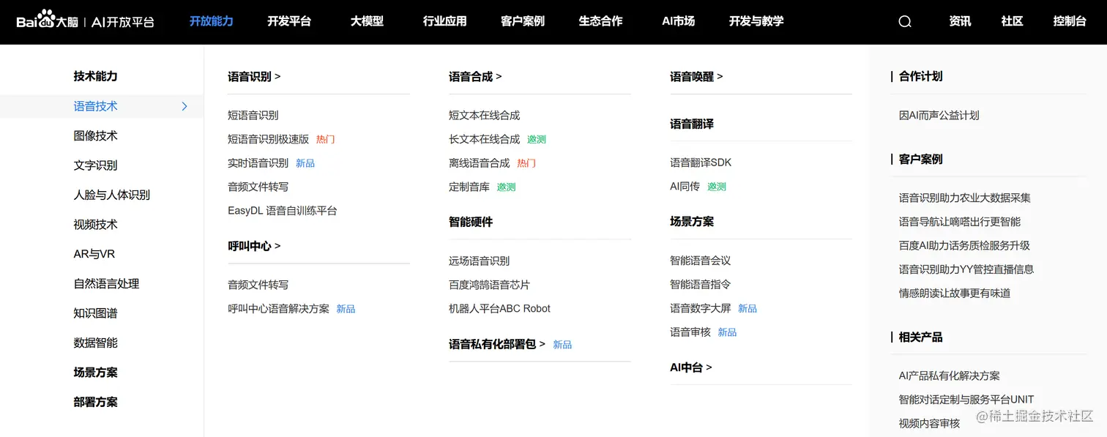This screenshot has height=437, width=1107.
Task: Select 行业应用 in the top navigation
Action: click(x=444, y=22)
